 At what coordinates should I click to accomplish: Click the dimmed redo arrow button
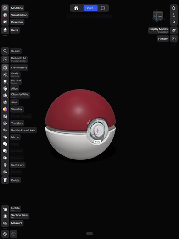point(13,234)
